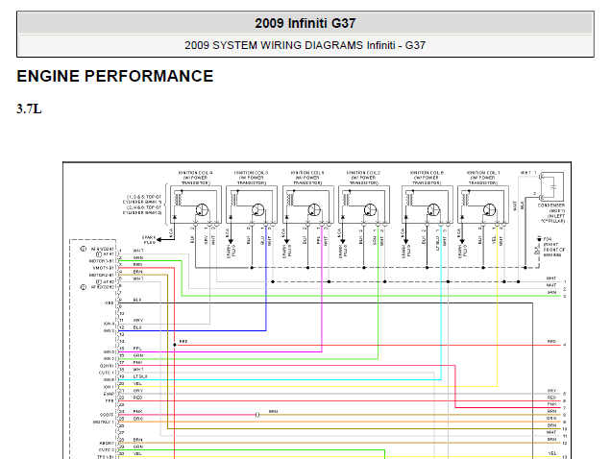The height and width of the screenshot is (459, 611).
Task: Click the 'IGN 4' pin label at pin 11
Action: click(110, 324)
